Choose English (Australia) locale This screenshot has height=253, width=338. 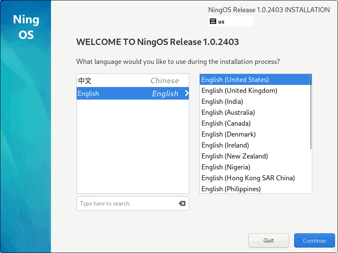pos(255,112)
